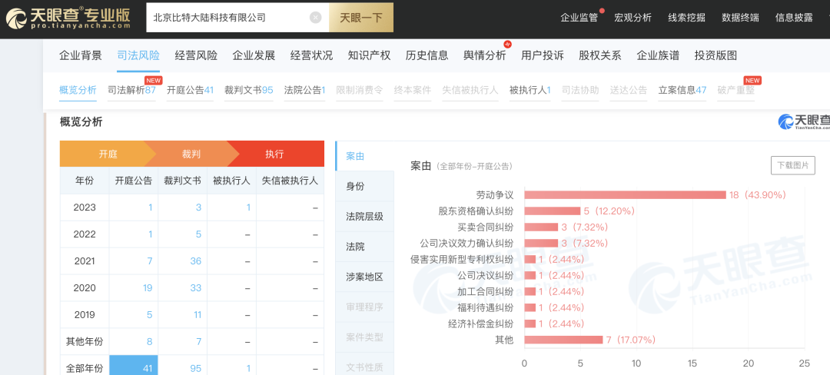830x375 pixels.
Task: Select 法院 chart category tab
Action: [365, 247]
